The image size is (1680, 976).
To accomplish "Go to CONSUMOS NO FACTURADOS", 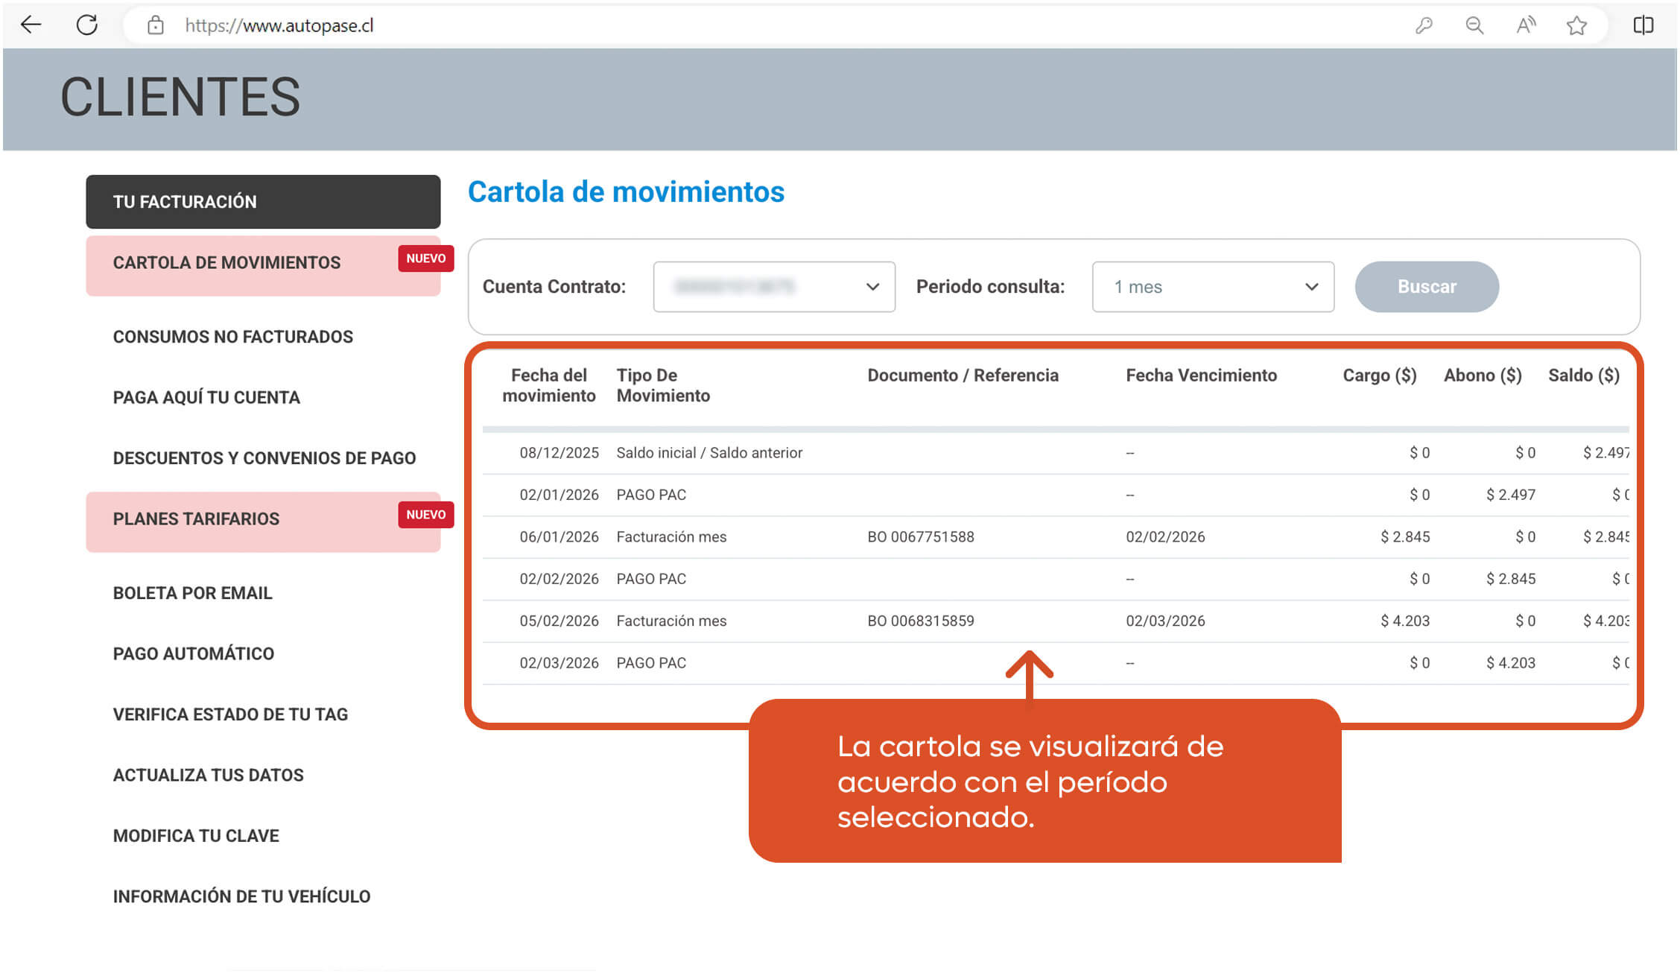I will [x=233, y=337].
